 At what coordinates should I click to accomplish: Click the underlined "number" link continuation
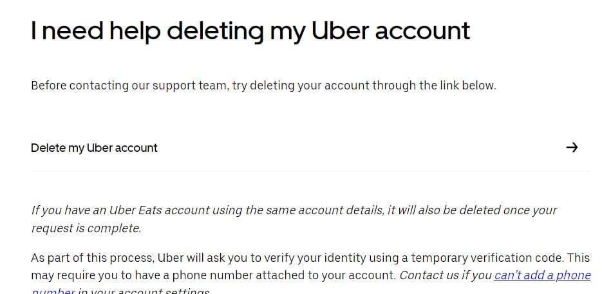click(53, 291)
